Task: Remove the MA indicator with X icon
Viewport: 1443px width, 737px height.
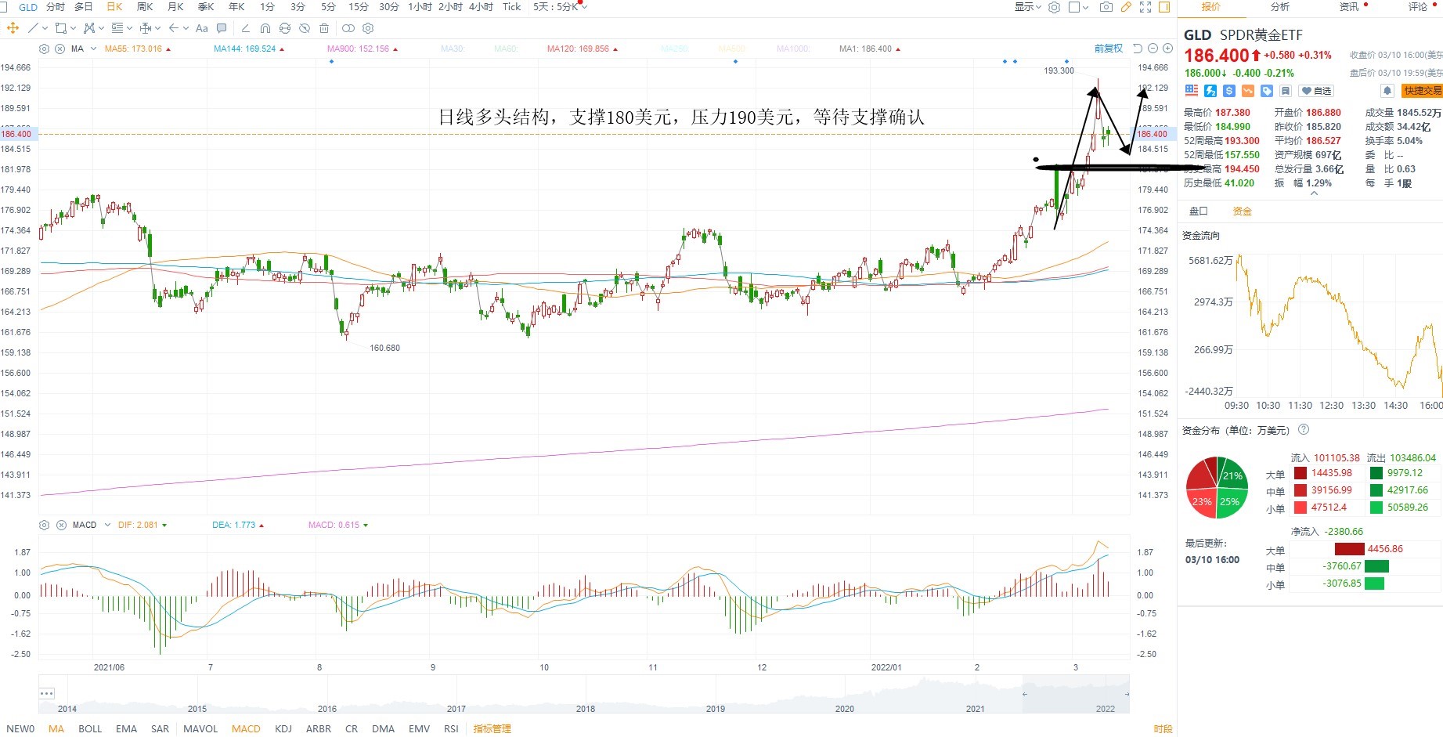Action: click(60, 49)
